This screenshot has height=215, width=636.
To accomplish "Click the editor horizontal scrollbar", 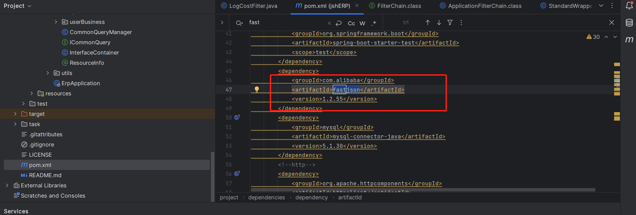I will (x=423, y=189).
